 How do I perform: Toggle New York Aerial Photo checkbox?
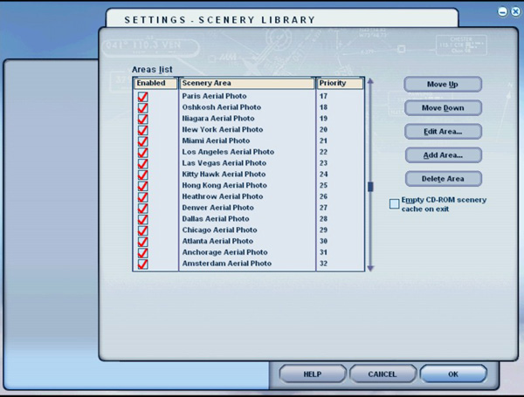pos(142,130)
